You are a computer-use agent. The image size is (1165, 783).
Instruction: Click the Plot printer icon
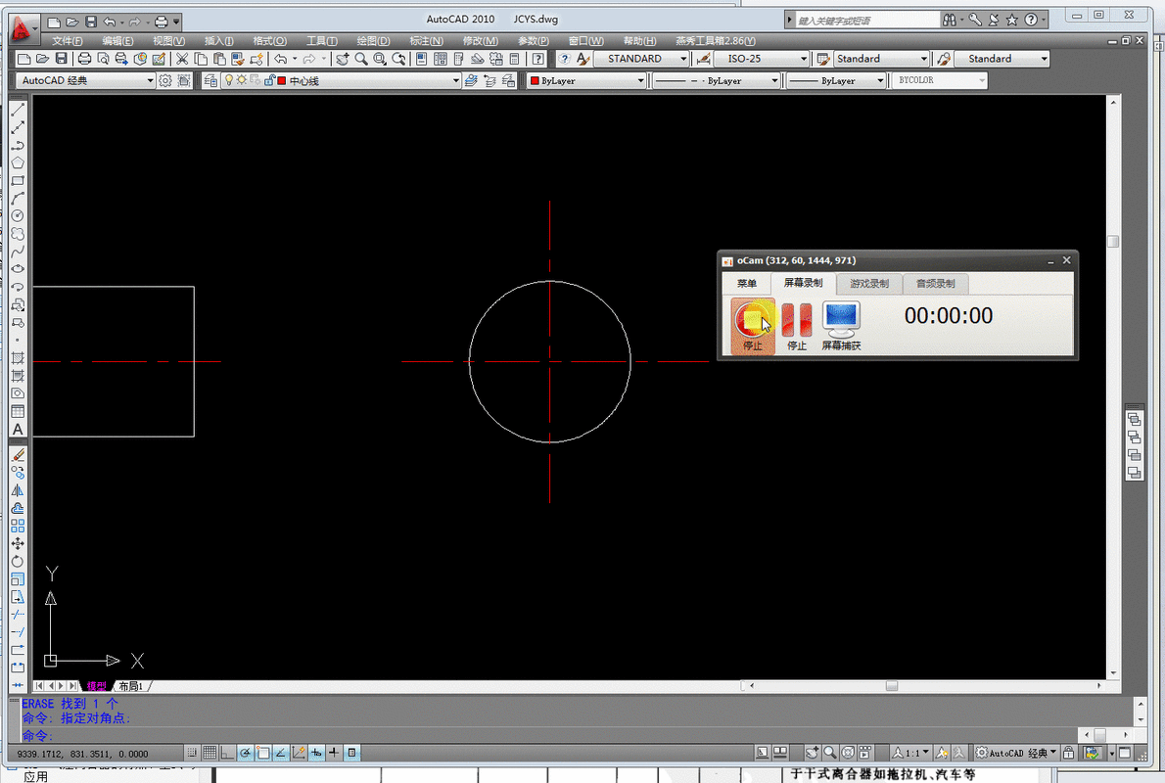[x=84, y=59]
